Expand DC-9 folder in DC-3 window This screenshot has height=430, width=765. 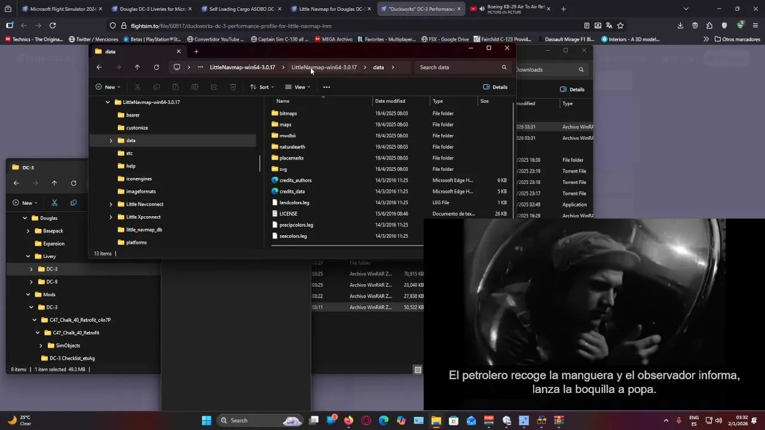tap(31, 282)
